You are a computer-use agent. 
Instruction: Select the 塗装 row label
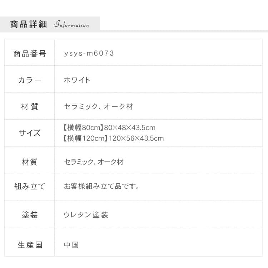pyautogui.click(x=30, y=215)
